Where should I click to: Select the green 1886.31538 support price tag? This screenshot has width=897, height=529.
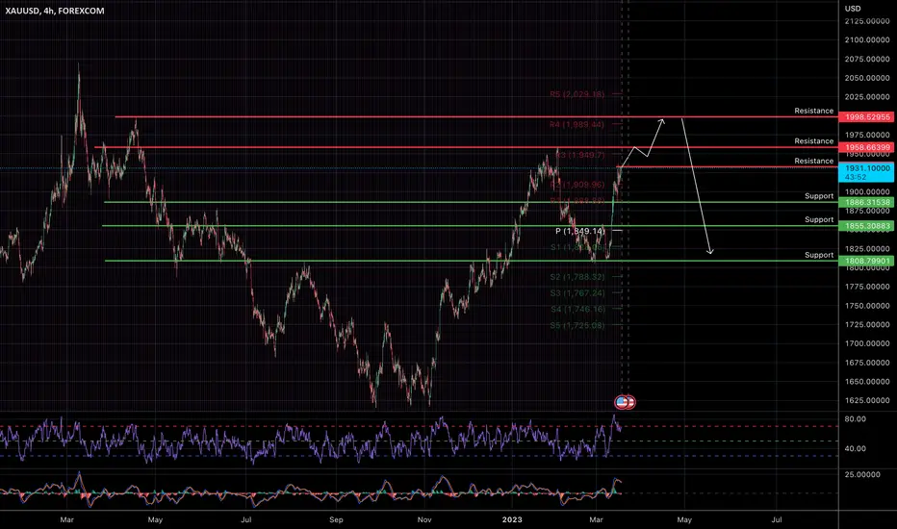tap(866, 202)
